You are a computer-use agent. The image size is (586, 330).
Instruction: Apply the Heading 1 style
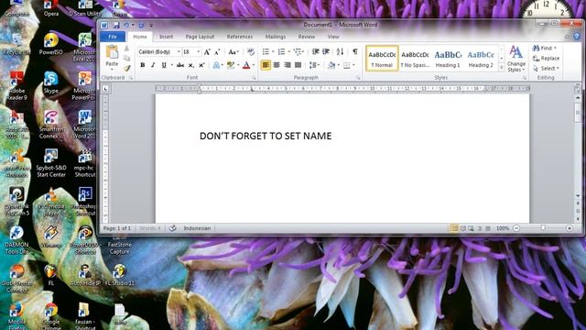pyautogui.click(x=448, y=59)
